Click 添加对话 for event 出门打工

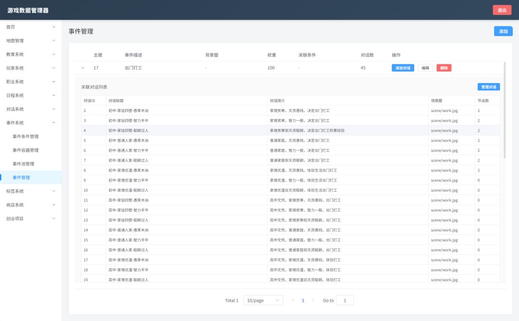403,68
